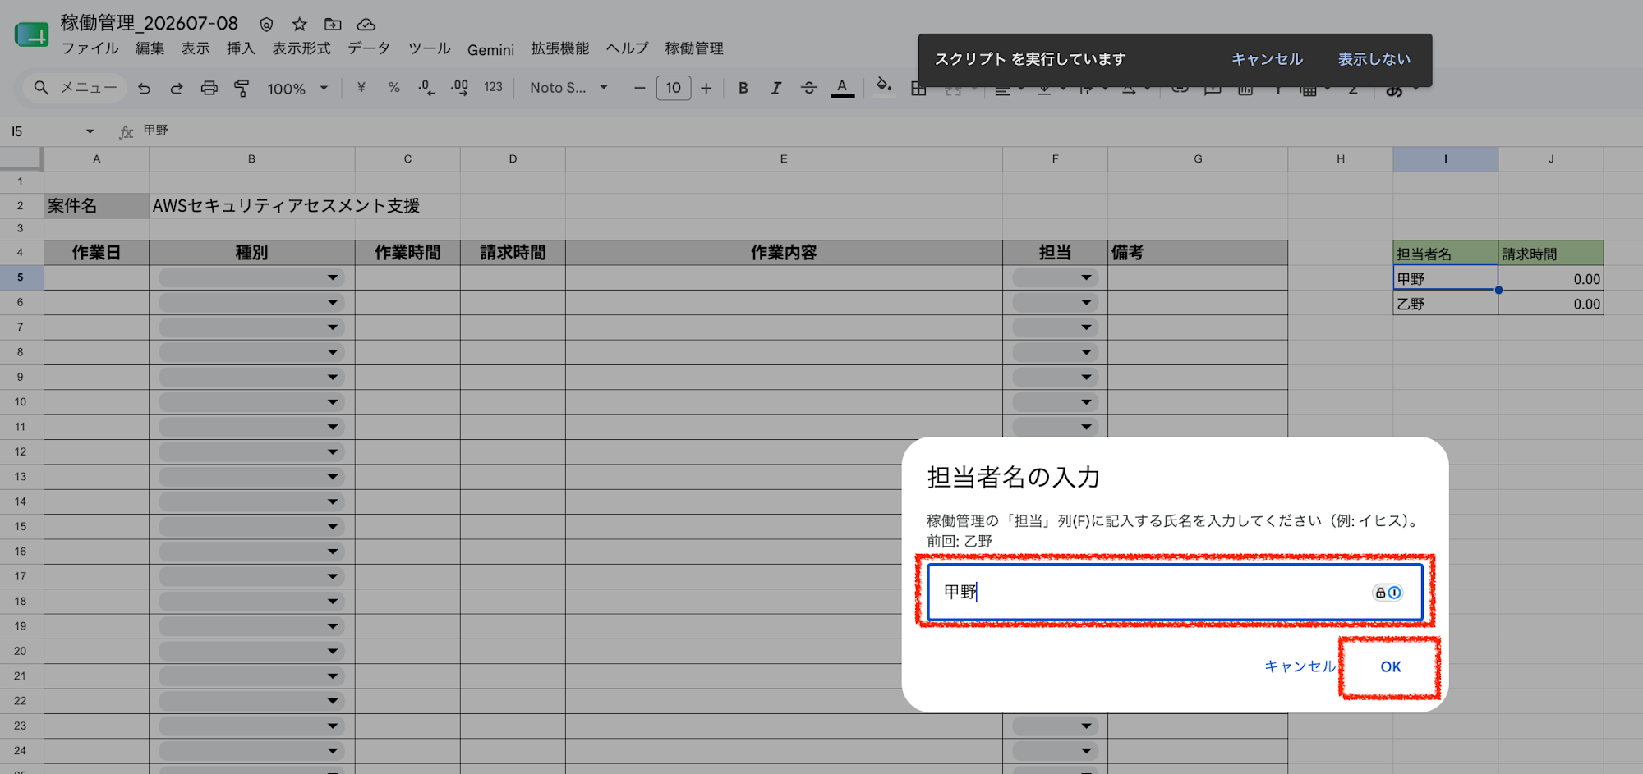This screenshot has width=1643, height=774.
Task: Click 表示しない on the script toast
Action: (1374, 59)
